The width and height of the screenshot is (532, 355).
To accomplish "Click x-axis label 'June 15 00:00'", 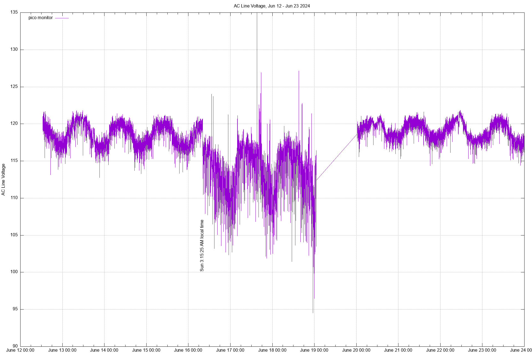I will [x=146, y=350].
